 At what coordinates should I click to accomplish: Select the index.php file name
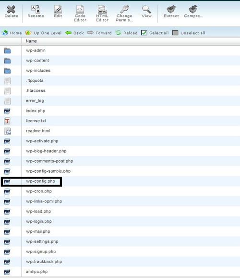(36, 111)
